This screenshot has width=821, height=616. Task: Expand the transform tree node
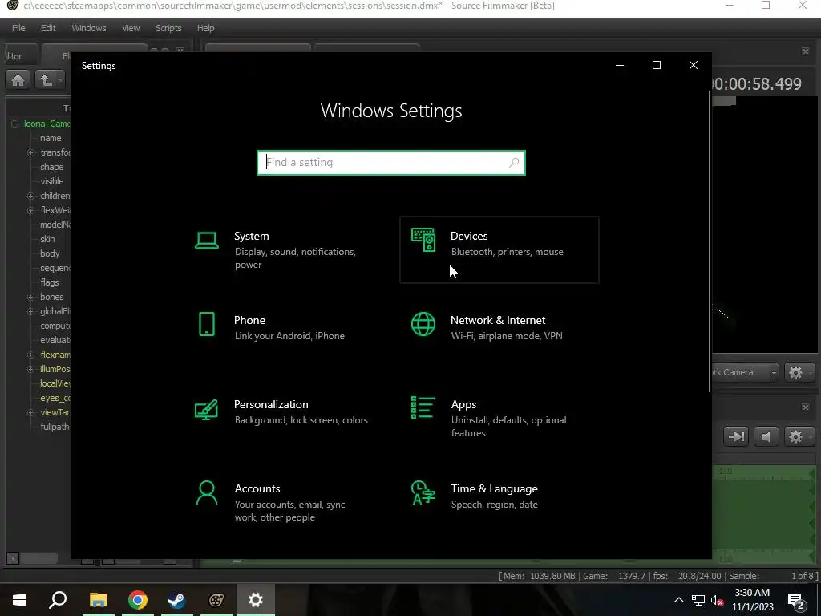click(31, 152)
